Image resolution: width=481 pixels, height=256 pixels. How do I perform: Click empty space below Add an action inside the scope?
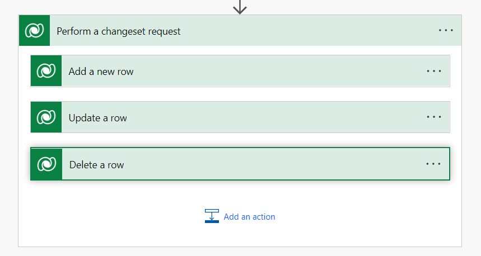(240, 236)
